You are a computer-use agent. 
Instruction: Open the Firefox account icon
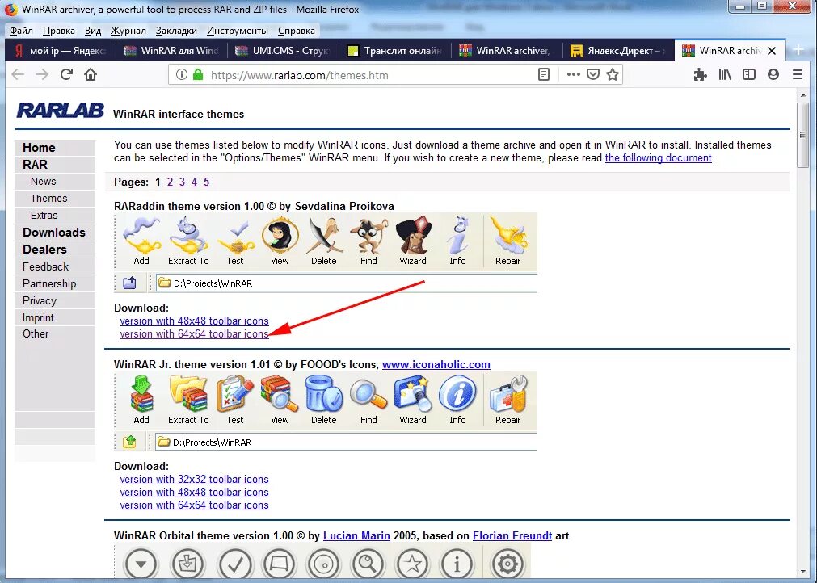tap(773, 74)
